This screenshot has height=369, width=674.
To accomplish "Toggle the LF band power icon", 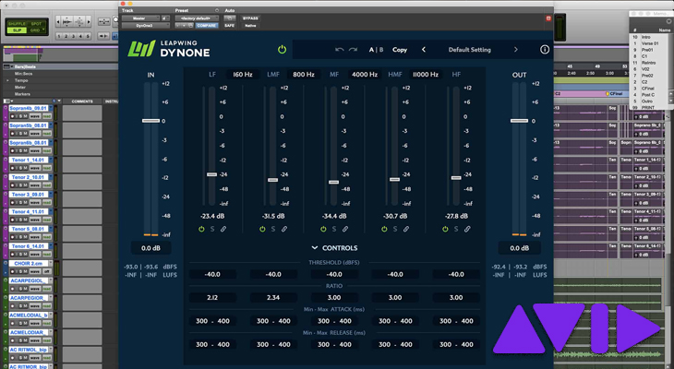I will tap(201, 229).
